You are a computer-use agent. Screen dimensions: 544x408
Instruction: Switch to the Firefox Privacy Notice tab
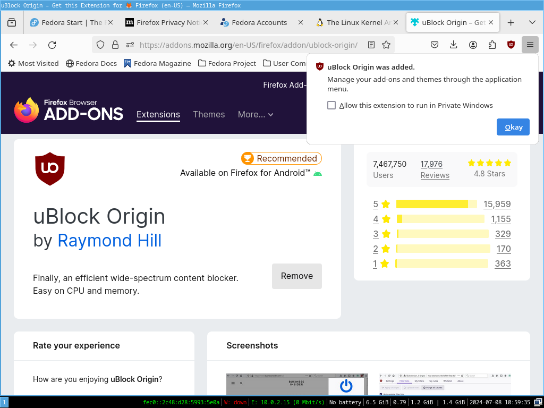(166, 22)
